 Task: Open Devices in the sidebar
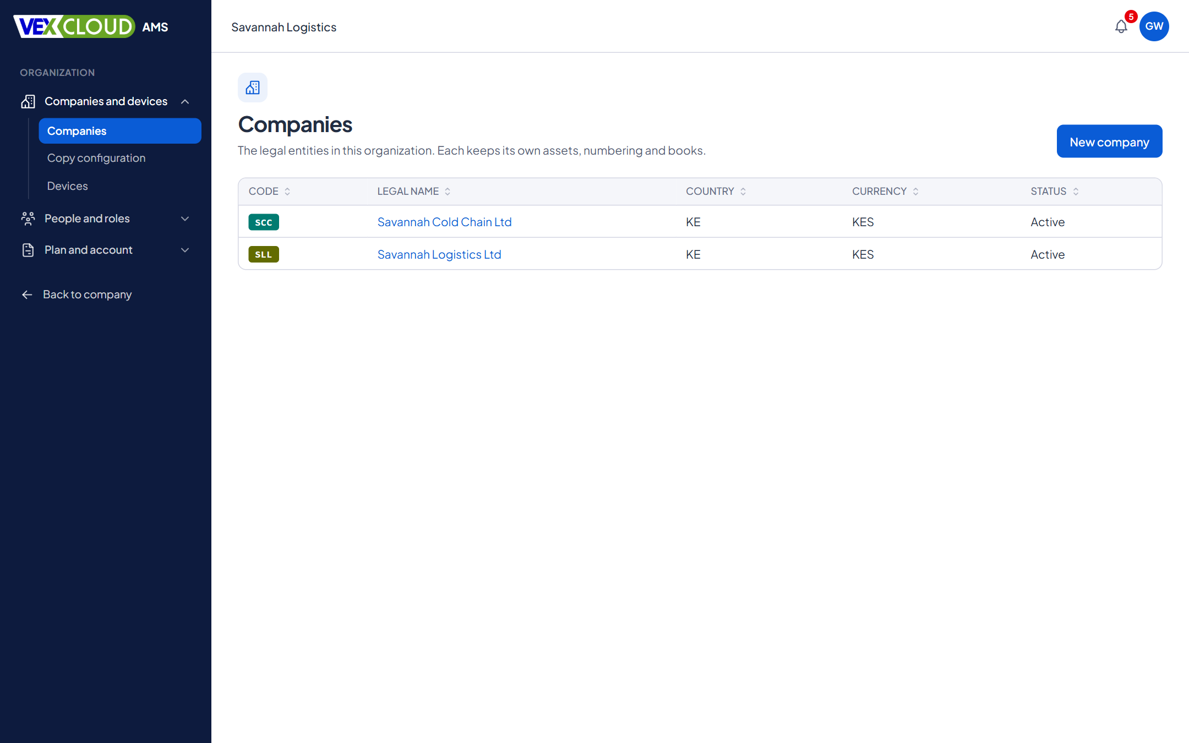[67, 186]
